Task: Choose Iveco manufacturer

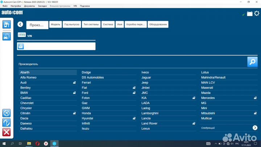Action: (x=168, y=72)
